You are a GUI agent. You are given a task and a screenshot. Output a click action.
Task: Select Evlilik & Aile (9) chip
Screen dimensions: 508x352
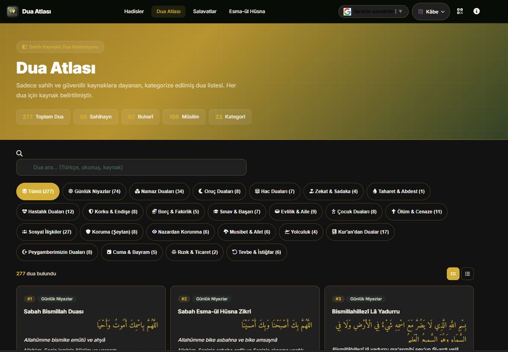point(296,212)
